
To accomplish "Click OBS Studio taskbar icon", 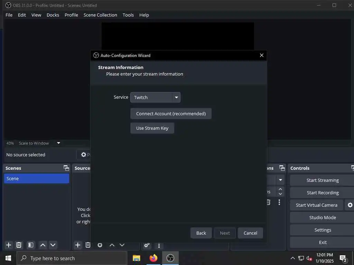I will 170,258.
